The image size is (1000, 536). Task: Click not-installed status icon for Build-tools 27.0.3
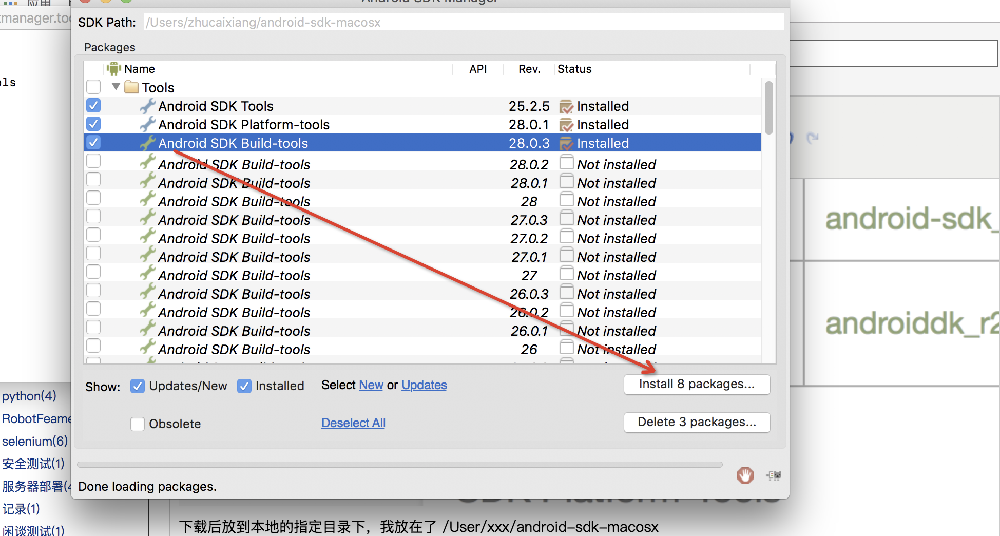click(x=566, y=218)
